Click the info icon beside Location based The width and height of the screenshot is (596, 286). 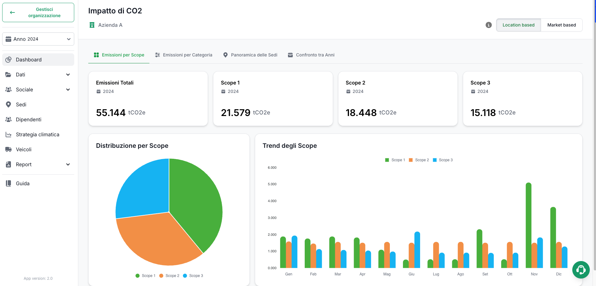tap(489, 25)
